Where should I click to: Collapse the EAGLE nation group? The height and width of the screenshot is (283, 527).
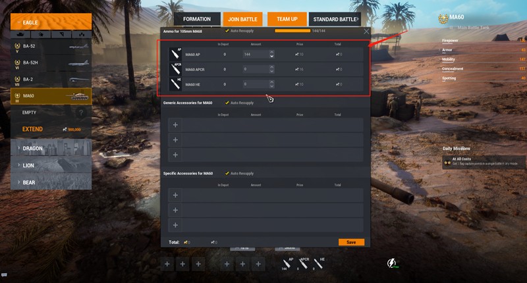point(51,22)
